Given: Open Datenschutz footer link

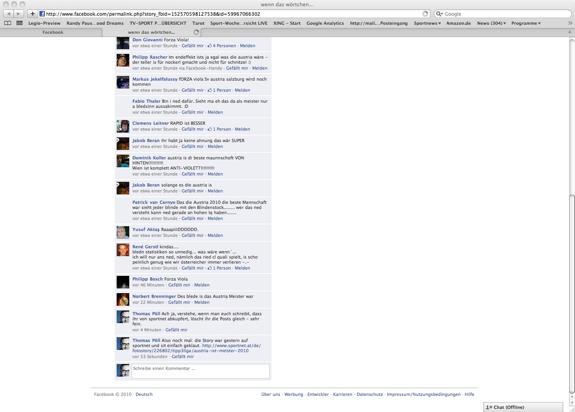Looking at the screenshot, I should pos(370,394).
